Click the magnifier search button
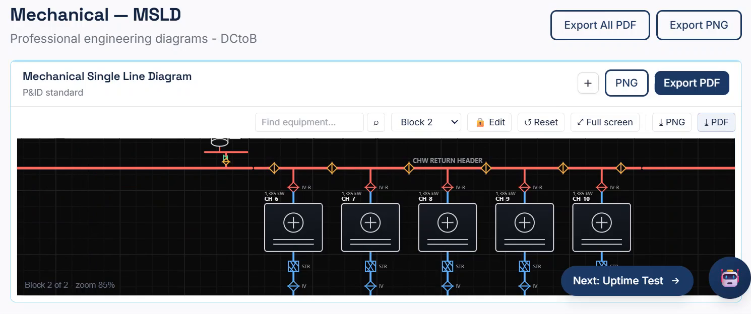Screen dimensions: 751x314 coord(376,122)
